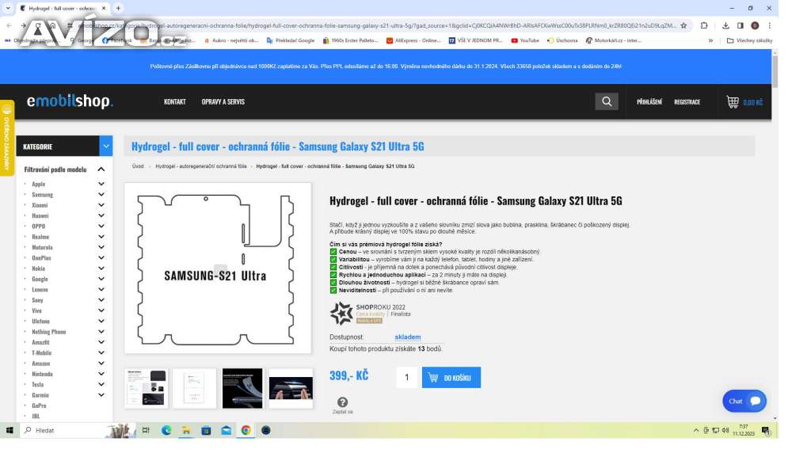Add product with DO KOŠÍKU button
Screen dimensions: 811x457
click(x=451, y=377)
